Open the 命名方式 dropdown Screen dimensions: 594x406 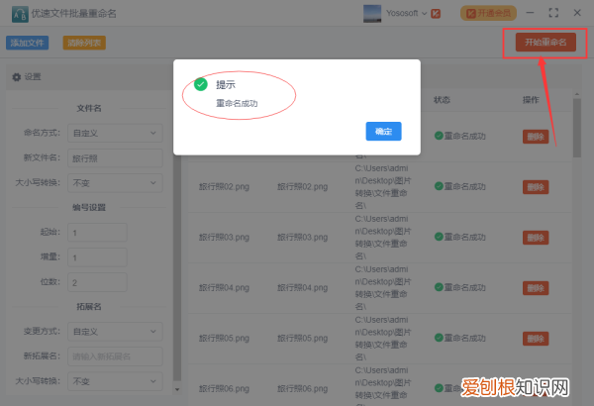click(115, 133)
